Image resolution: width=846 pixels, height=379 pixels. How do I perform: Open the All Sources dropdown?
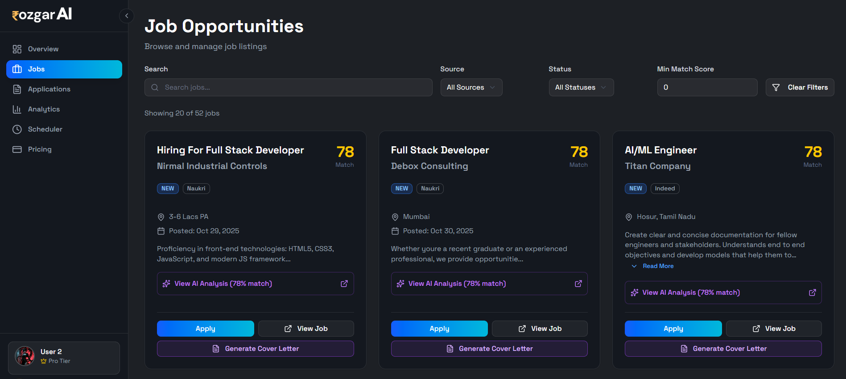471,87
